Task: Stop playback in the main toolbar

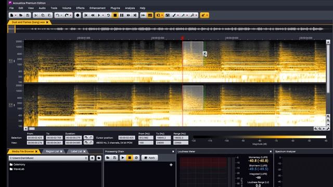Action: pyautogui.click(x=115, y=15)
